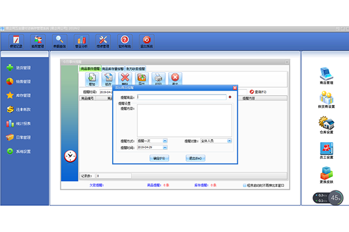Screen dimensions: 349x232
Task: Click the printer toolbar icon
Action: [x=158, y=79]
